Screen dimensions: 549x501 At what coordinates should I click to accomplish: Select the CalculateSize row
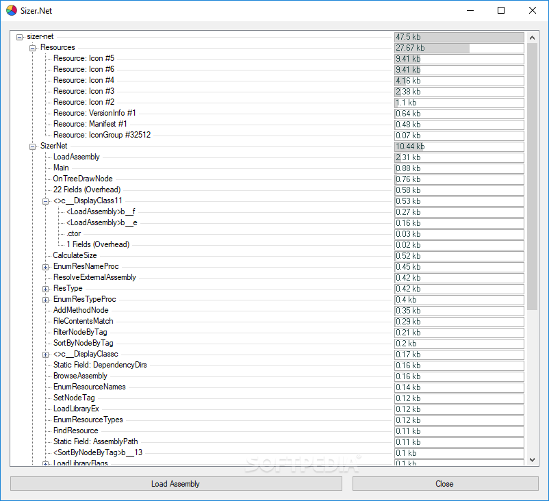[x=75, y=255]
